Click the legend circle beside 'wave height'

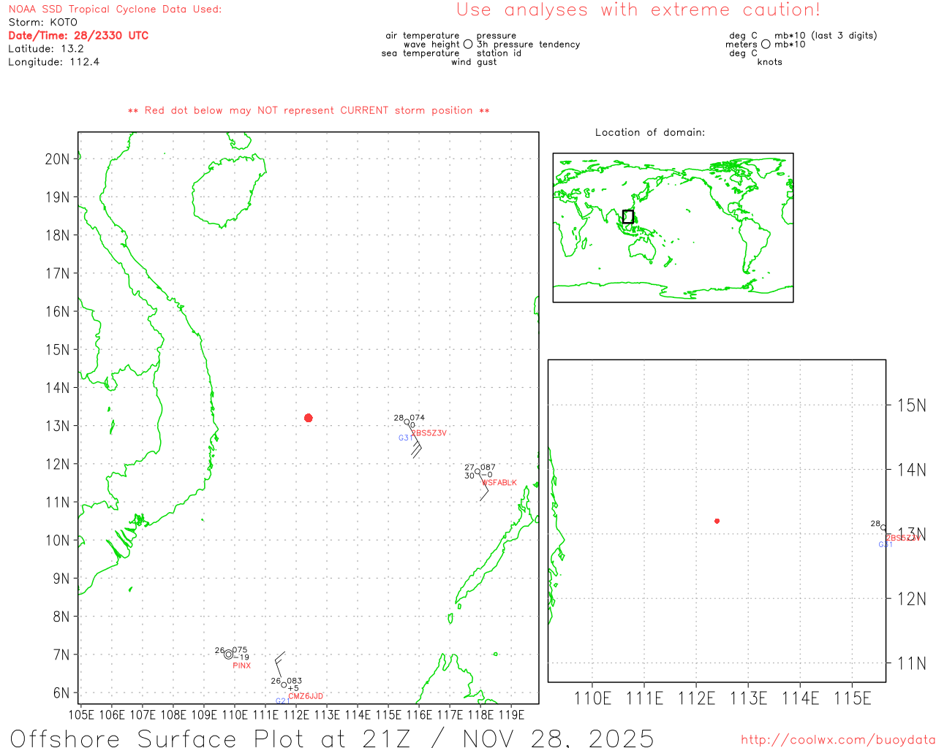click(x=468, y=45)
